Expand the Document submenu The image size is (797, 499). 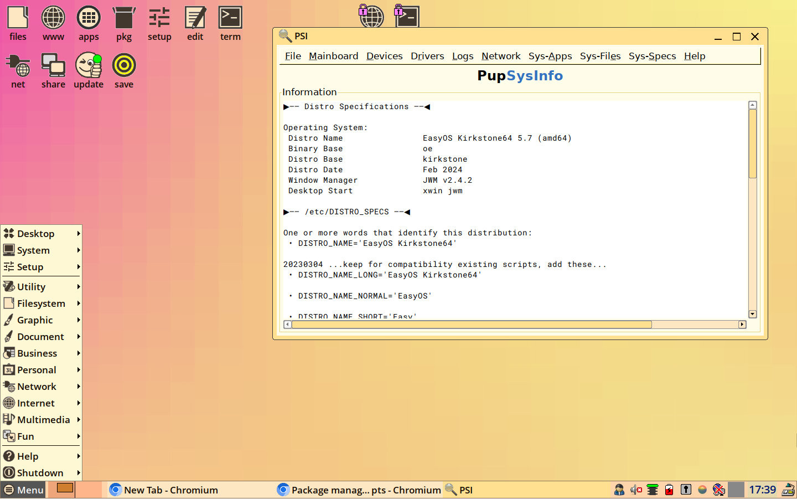click(x=42, y=337)
